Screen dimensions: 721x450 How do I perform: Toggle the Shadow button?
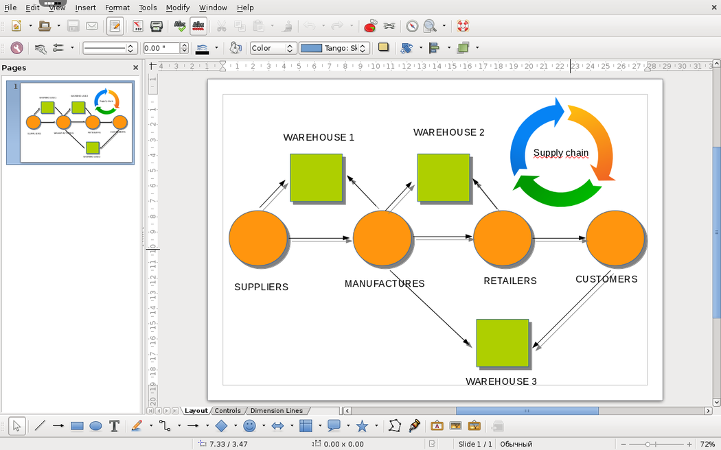[383, 48]
